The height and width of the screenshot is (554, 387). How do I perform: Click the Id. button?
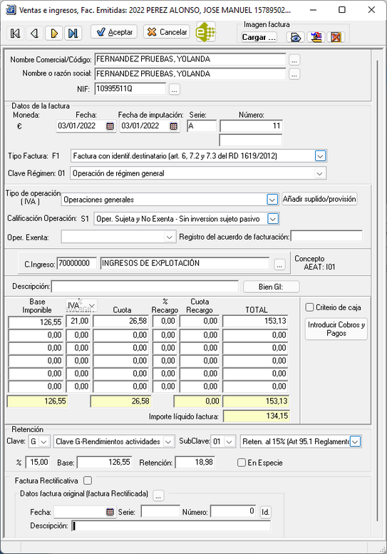pyautogui.click(x=265, y=512)
